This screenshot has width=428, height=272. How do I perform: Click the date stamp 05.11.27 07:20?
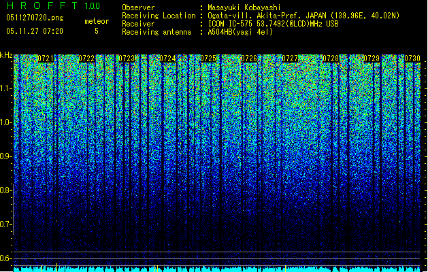point(35,31)
